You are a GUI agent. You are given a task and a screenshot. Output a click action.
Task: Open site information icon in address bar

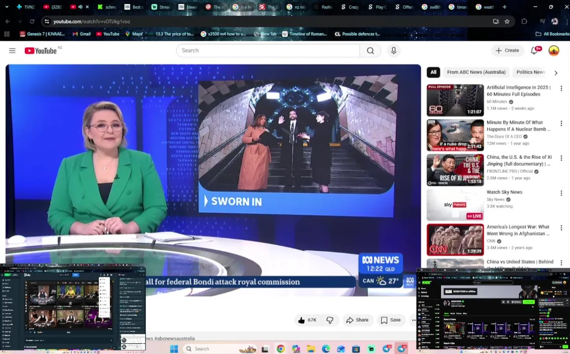point(46,22)
